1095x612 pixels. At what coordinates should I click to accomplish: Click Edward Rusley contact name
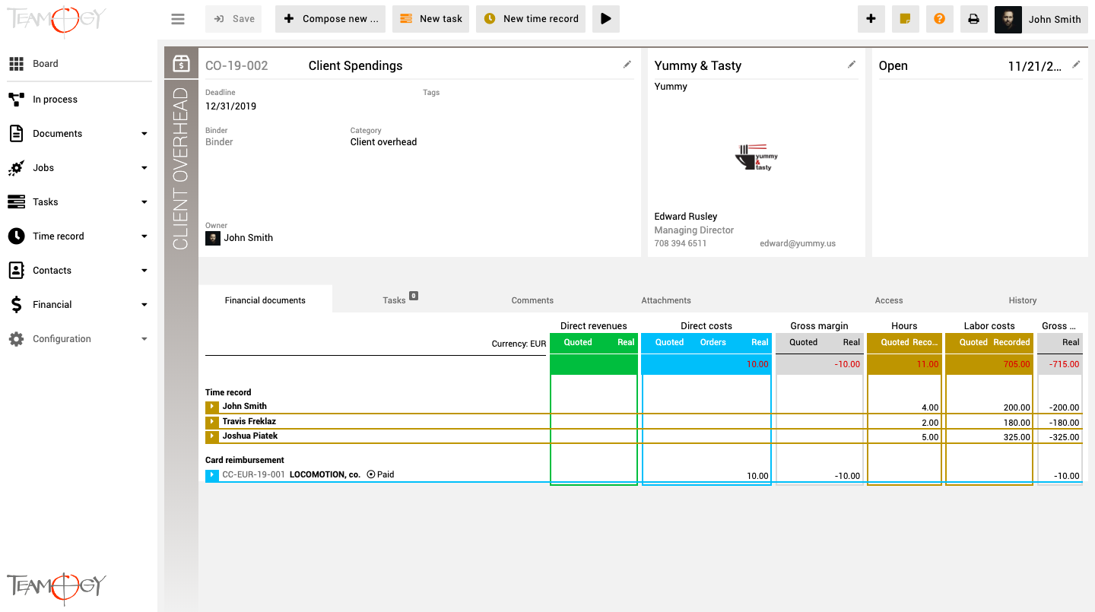(x=686, y=217)
